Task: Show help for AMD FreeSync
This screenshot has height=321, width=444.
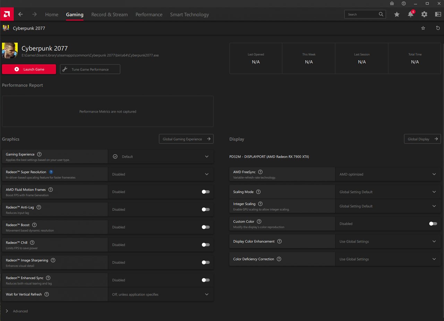Action: (261, 172)
